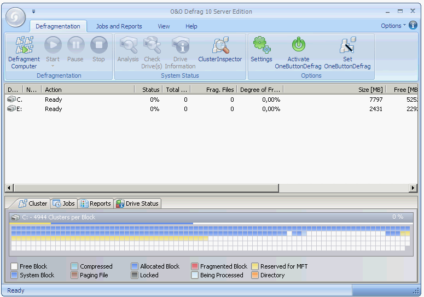Viewport: 424px width, 297px height.
Task: Click the Set OneButtonDefrag icon
Action: point(348,45)
